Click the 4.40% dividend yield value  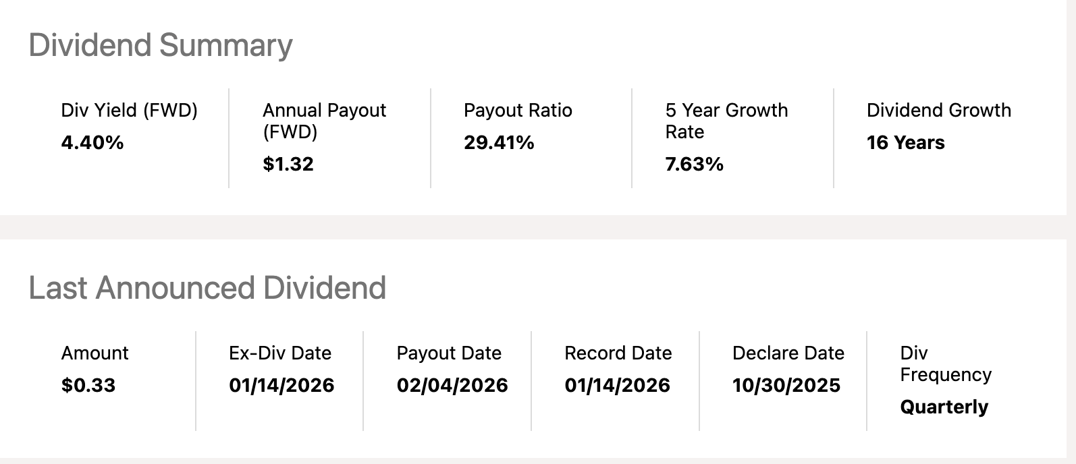pos(92,143)
